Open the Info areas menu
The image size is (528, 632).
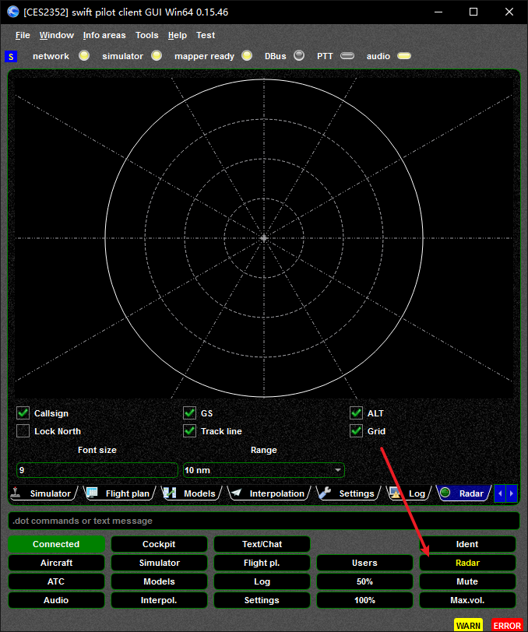click(104, 35)
